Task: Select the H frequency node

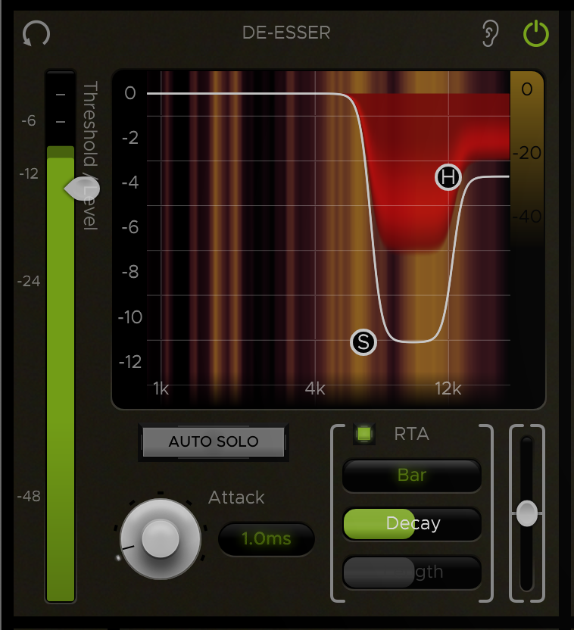Action: pyautogui.click(x=448, y=177)
